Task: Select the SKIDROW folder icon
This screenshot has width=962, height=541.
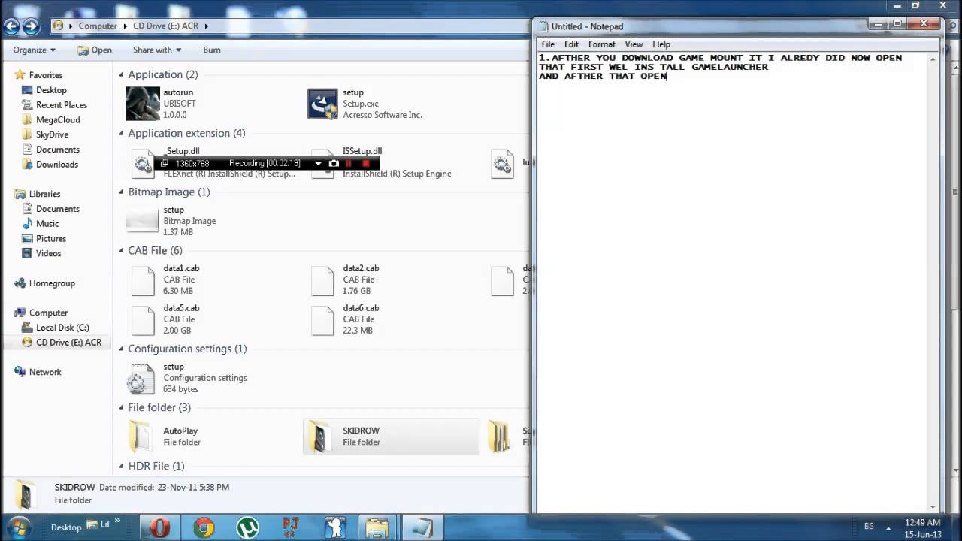Action: pos(321,437)
